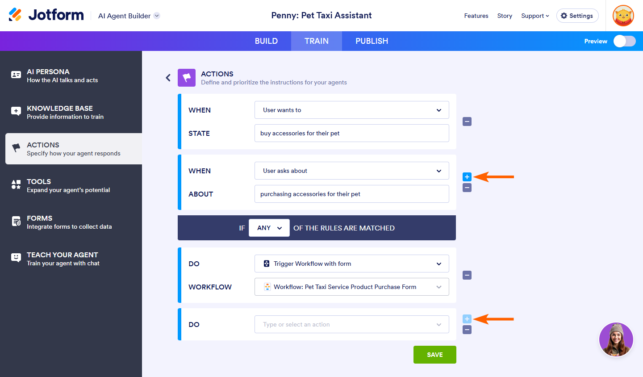Click the green SAVE button

click(434, 355)
